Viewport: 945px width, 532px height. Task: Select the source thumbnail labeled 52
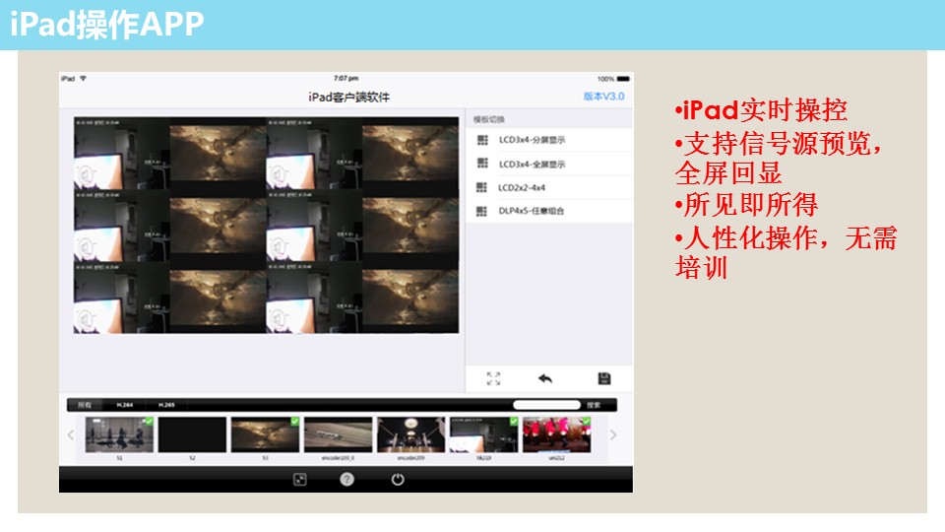(x=192, y=434)
